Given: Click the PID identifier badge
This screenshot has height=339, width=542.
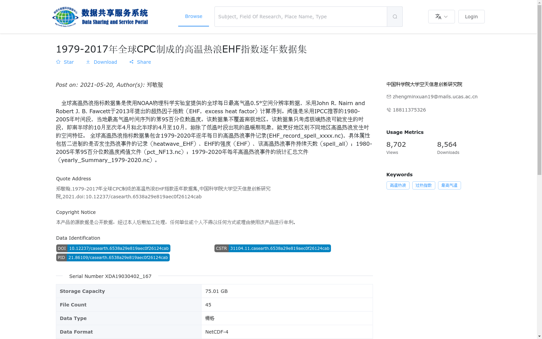Looking at the screenshot, I should [113, 258].
